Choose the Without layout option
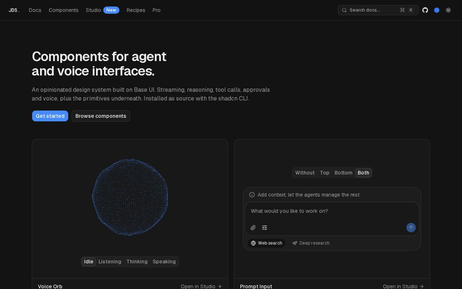The width and height of the screenshot is (462, 289). [x=305, y=173]
